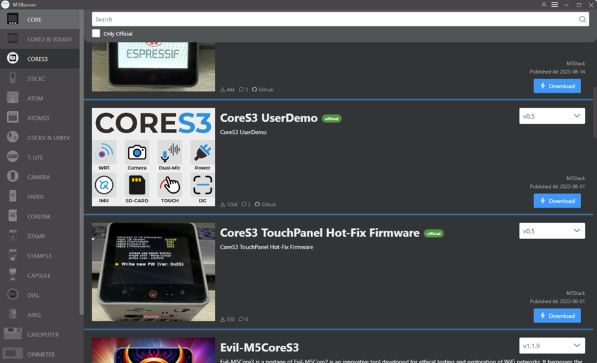Expand CoreS3 UserDemo version dropdown
597x363 pixels.
click(x=551, y=116)
